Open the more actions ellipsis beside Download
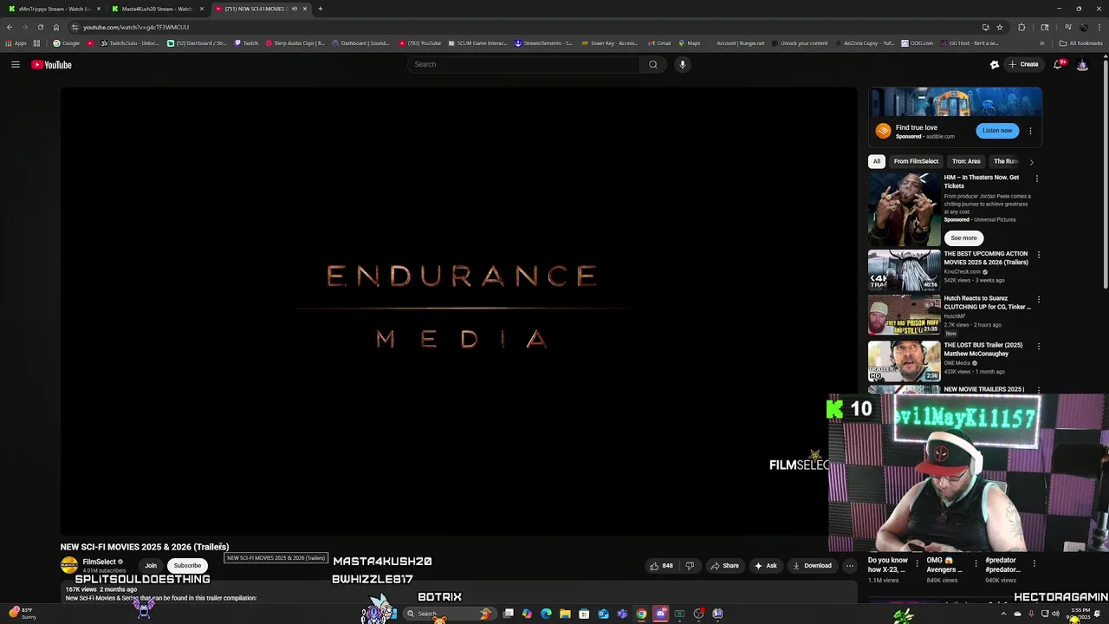 coord(850,566)
